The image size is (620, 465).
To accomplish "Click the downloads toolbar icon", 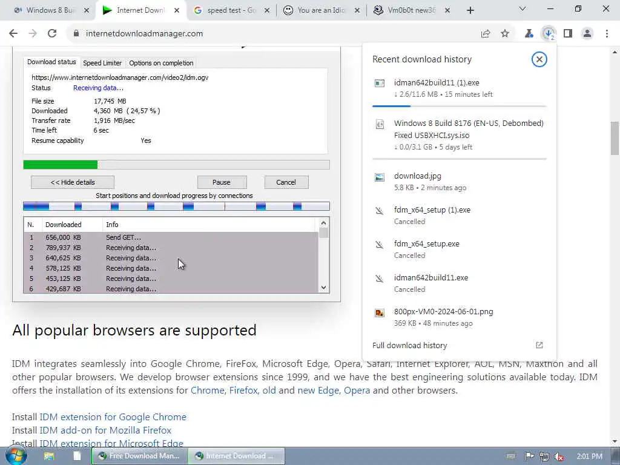I will [549, 34].
